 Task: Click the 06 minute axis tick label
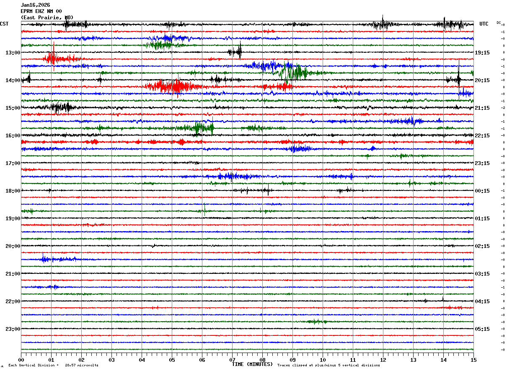202,360
